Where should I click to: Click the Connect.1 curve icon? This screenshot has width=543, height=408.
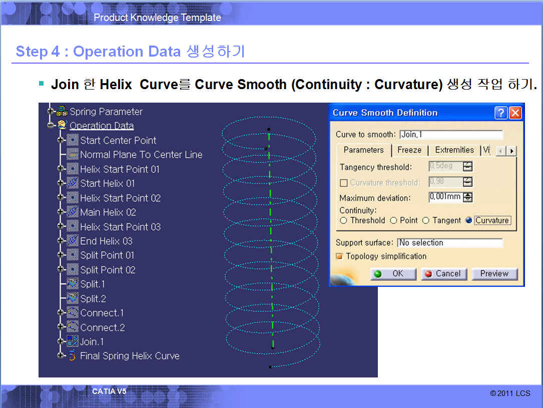(73, 313)
